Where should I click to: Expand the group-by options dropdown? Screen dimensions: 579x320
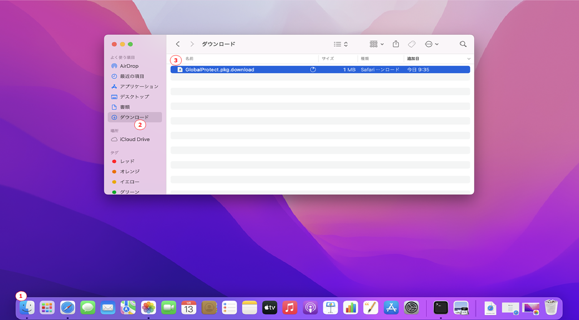(376, 44)
